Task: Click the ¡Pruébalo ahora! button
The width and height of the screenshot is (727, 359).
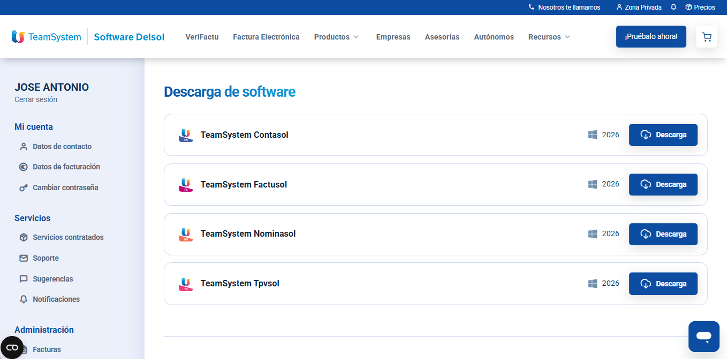Action: [x=651, y=36]
